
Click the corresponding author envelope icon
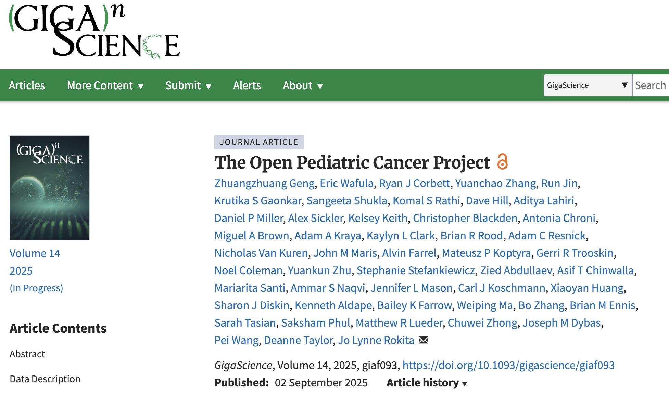click(x=424, y=340)
